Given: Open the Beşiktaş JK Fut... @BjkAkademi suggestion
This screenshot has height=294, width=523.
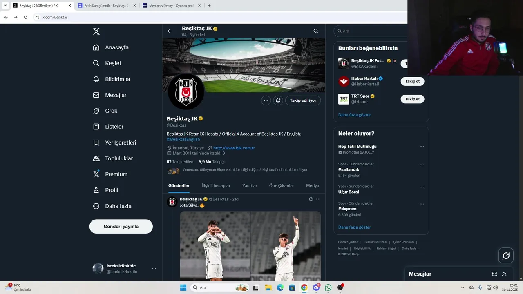Looking at the screenshot, I should [368, 63].
